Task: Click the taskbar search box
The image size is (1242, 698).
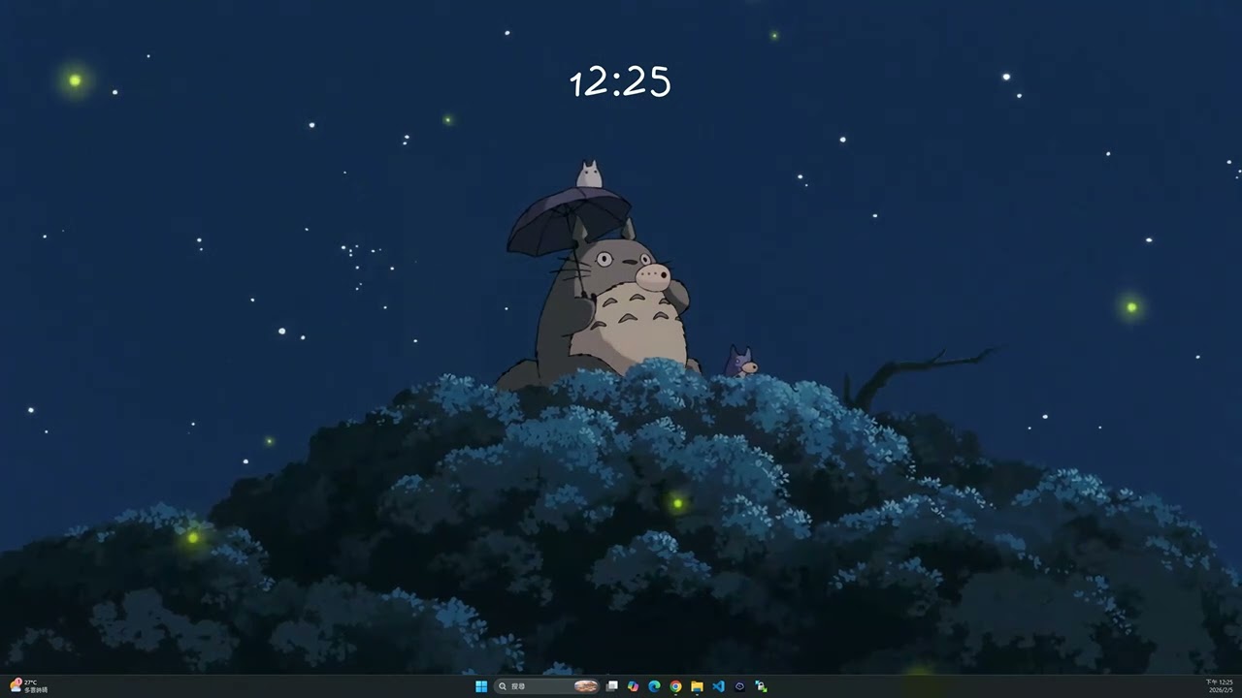Action: pos(548,686)
